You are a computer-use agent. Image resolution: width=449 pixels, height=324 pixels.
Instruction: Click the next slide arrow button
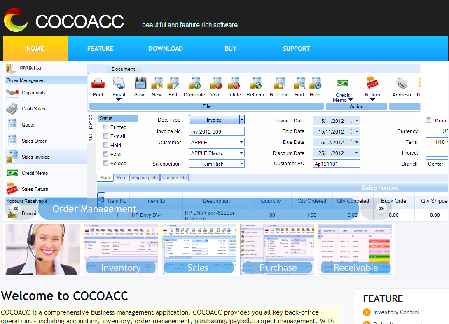pyautogui.click(x=381, y=209)
